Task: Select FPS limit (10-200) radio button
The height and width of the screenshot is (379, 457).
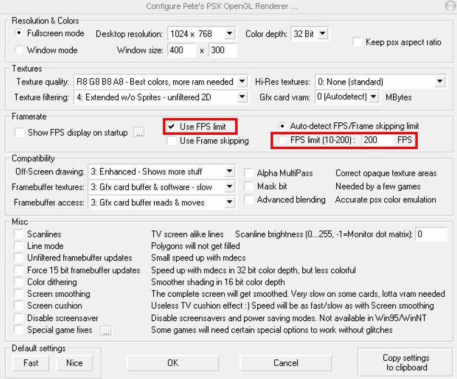Action: [x=282, y=140]
